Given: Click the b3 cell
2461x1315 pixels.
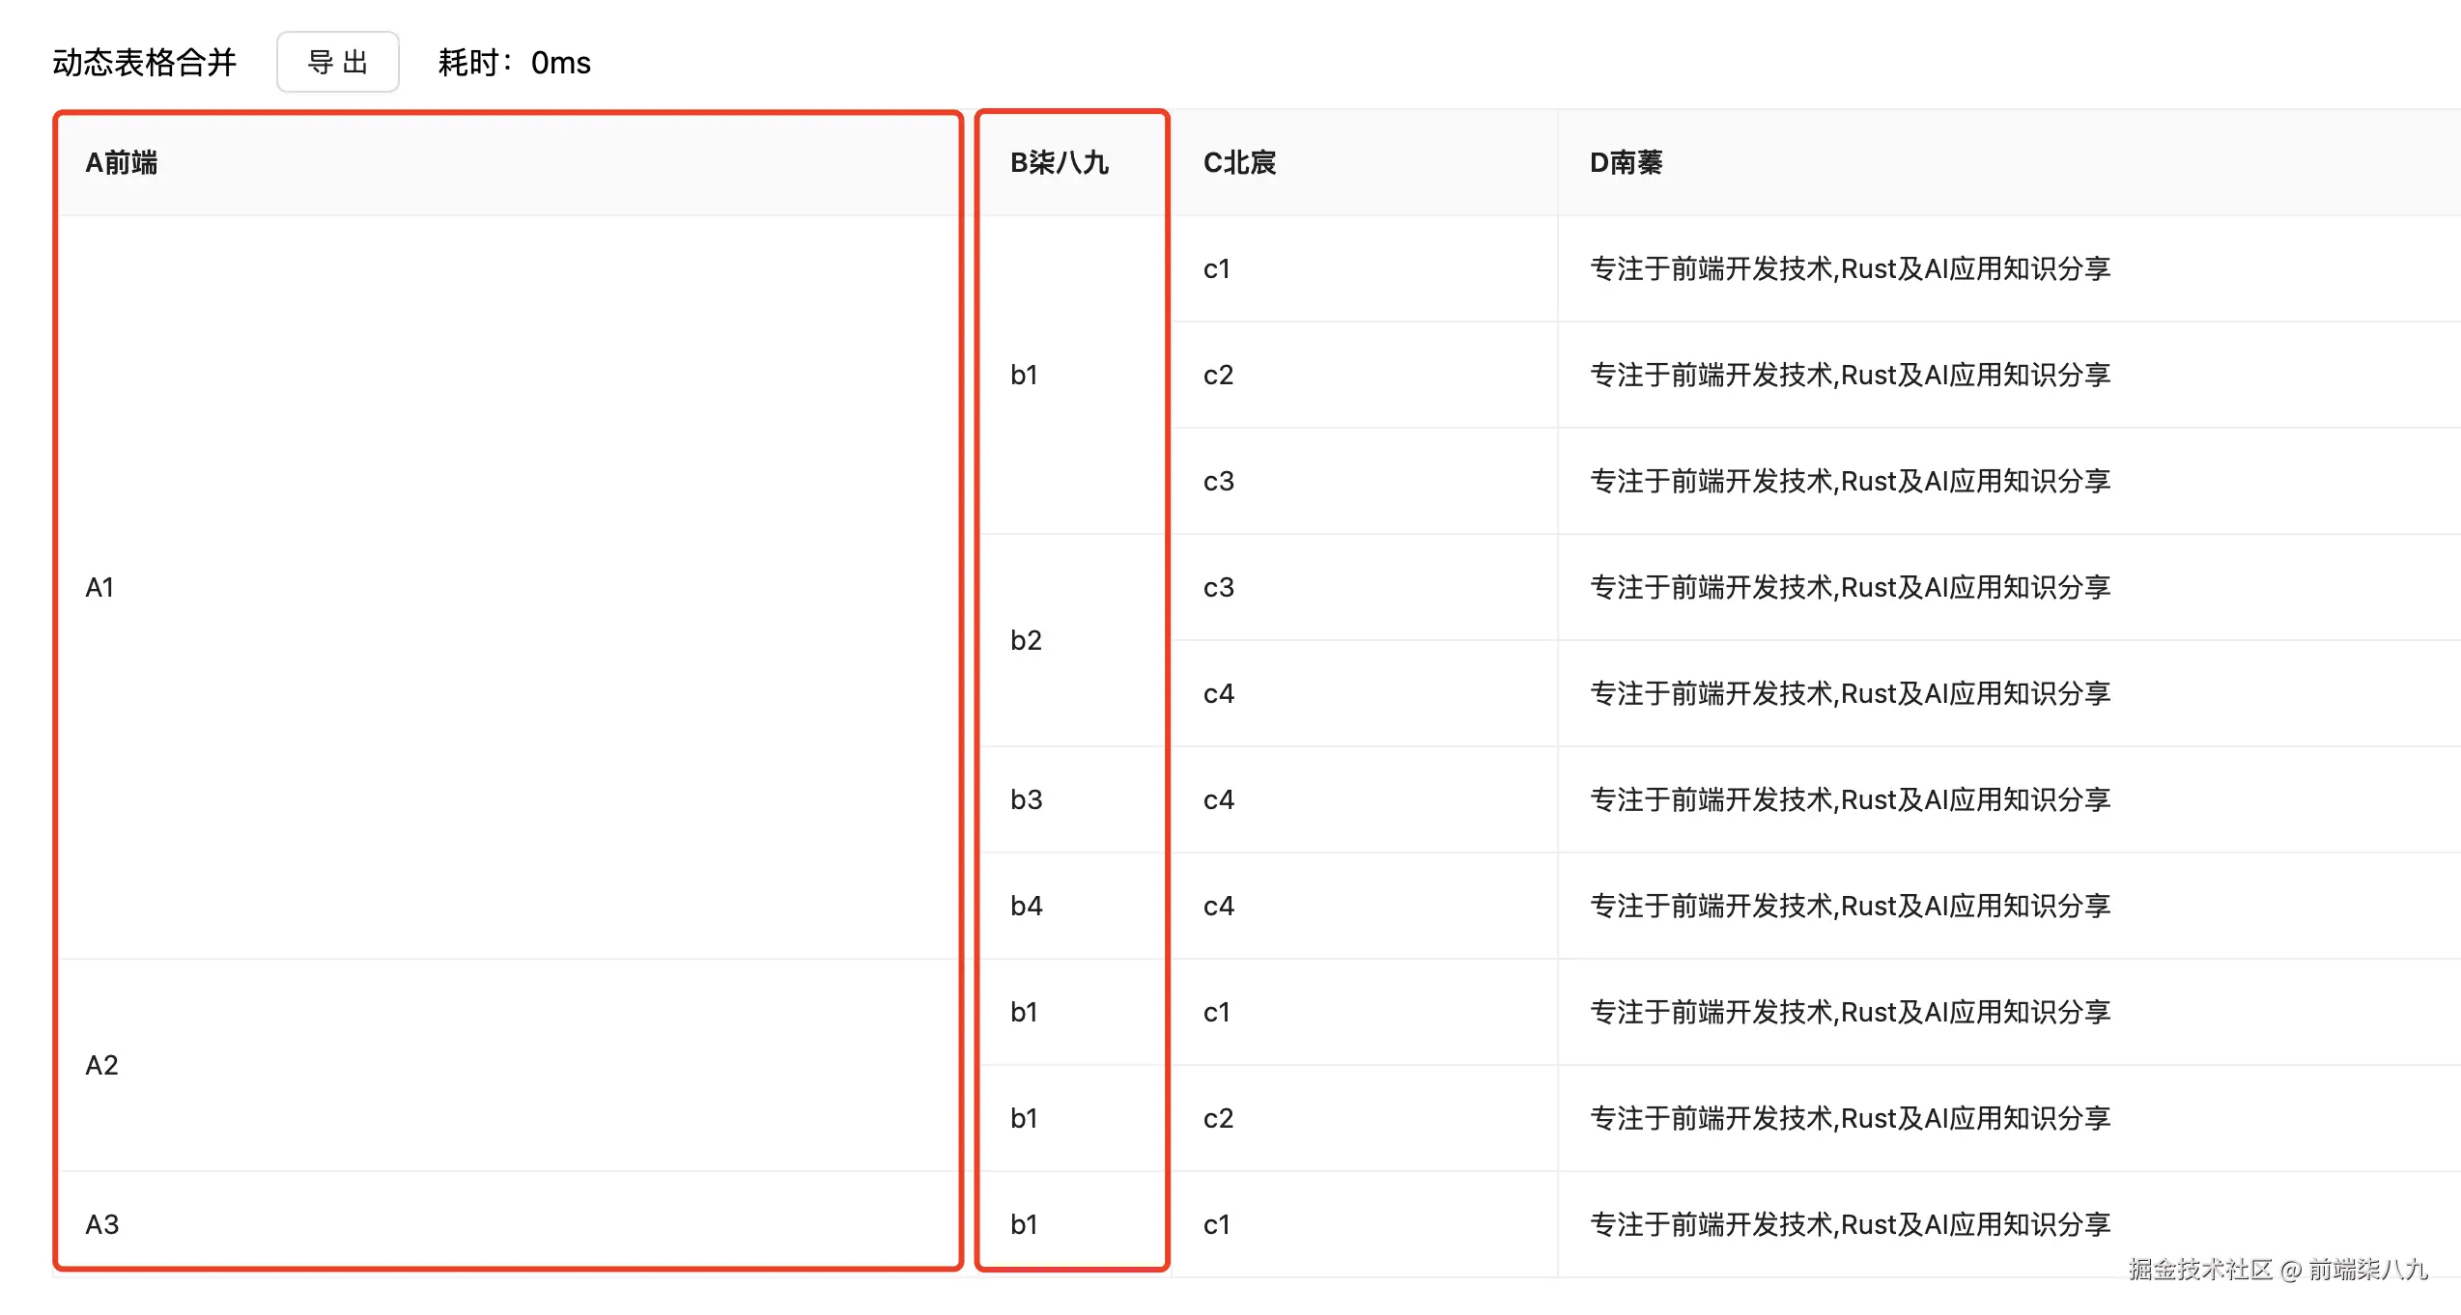Looking at the screenshot, I should pos(1026,799).
